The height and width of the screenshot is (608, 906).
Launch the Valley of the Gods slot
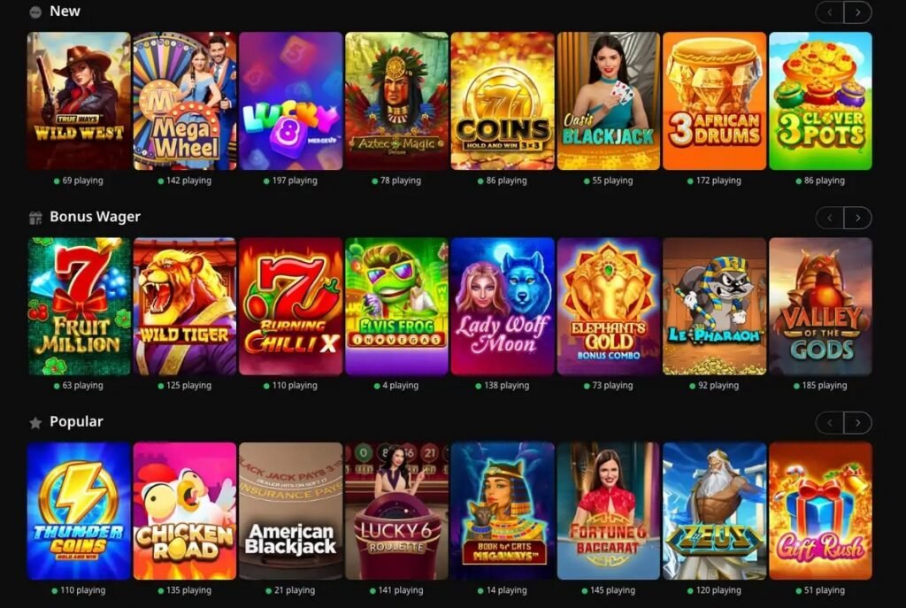tap(820, 306)
